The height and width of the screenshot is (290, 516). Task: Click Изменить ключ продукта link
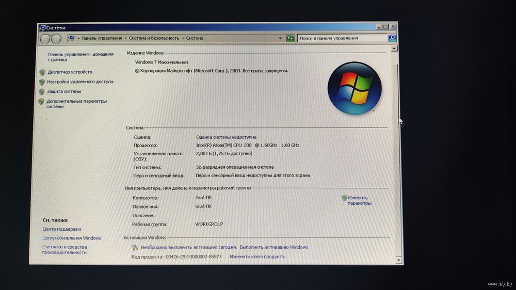coord(257,256)
